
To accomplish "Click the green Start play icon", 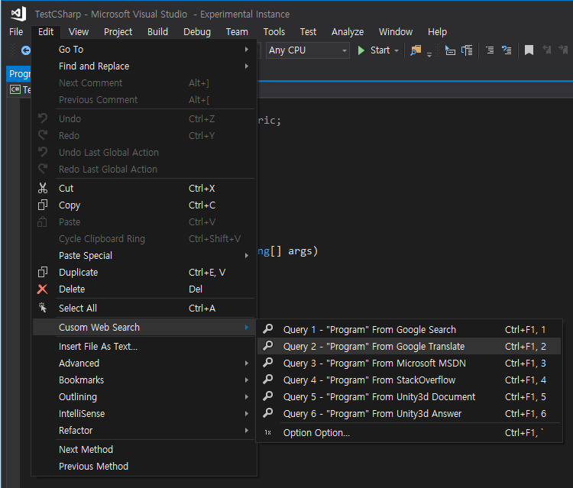I will pyautogui.click(x=361, y=50).
